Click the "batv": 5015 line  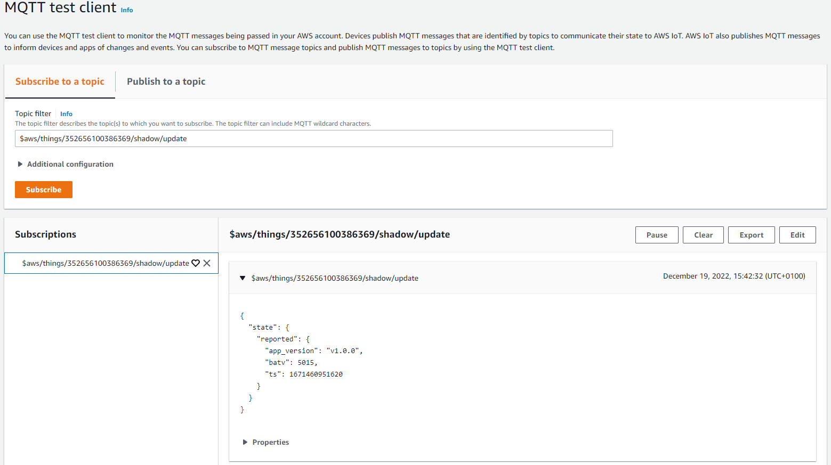tap(291, 363)
